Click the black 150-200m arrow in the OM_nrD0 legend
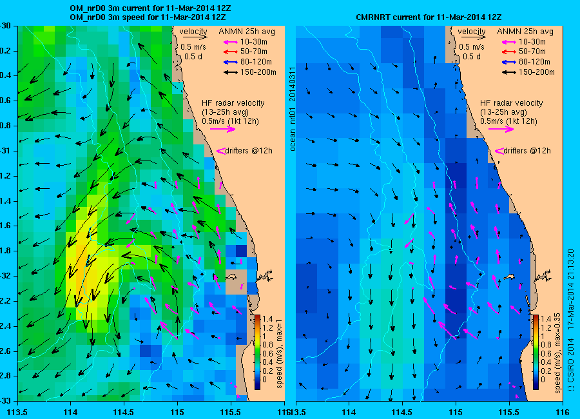This screenshot has height=419, width=580. tap(231, 72)
